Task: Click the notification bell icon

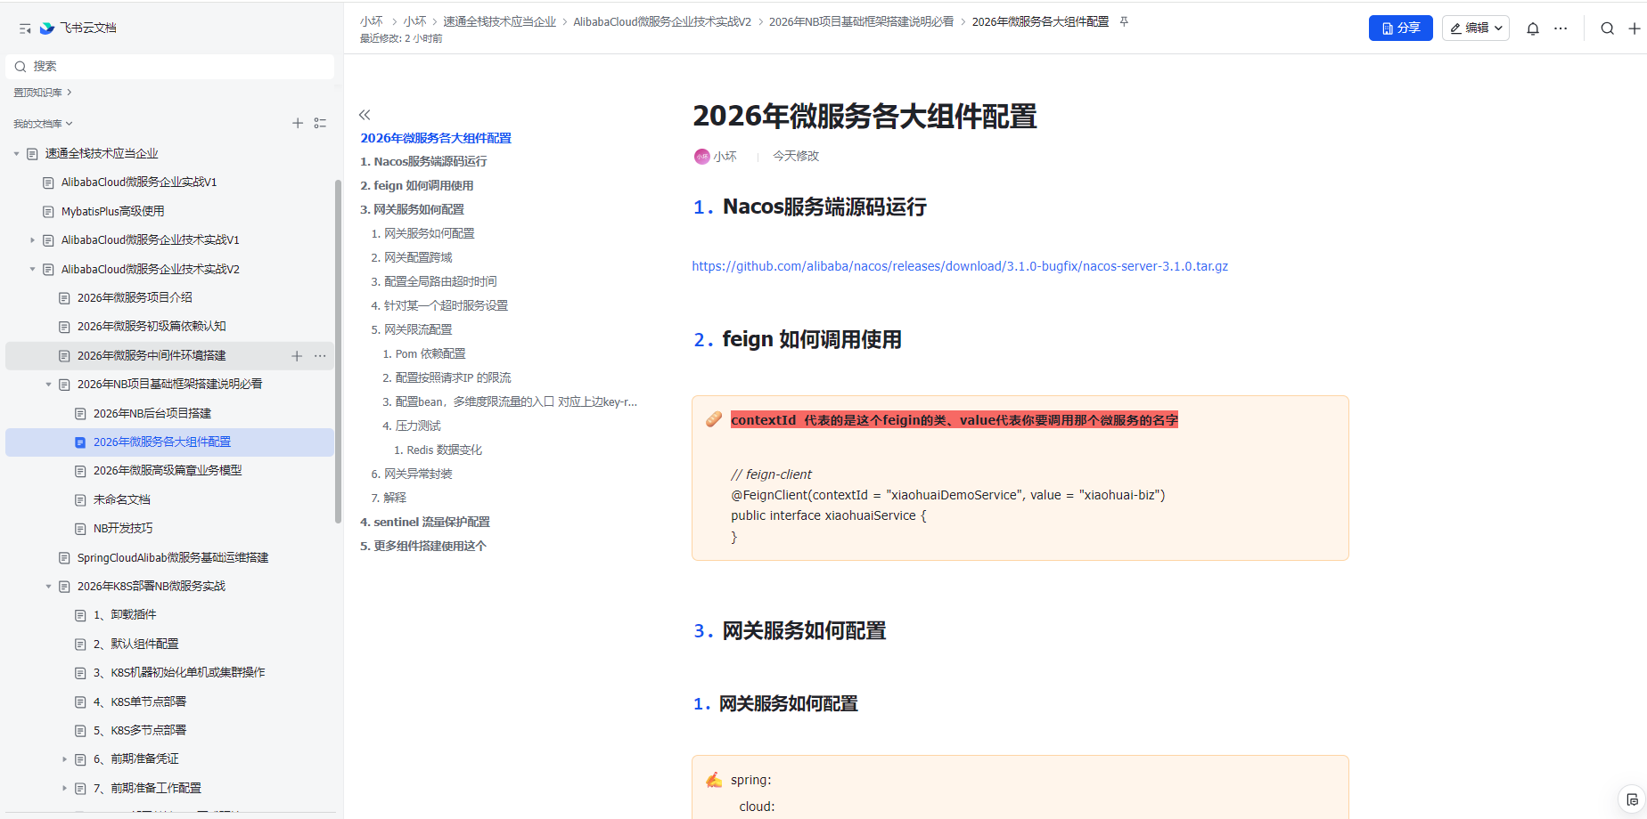Action: pyautogui.click(x=1533, y=28)
